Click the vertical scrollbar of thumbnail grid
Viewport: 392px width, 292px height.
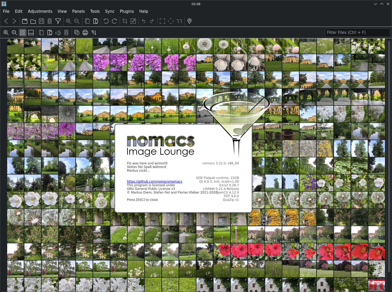point(389,156)
